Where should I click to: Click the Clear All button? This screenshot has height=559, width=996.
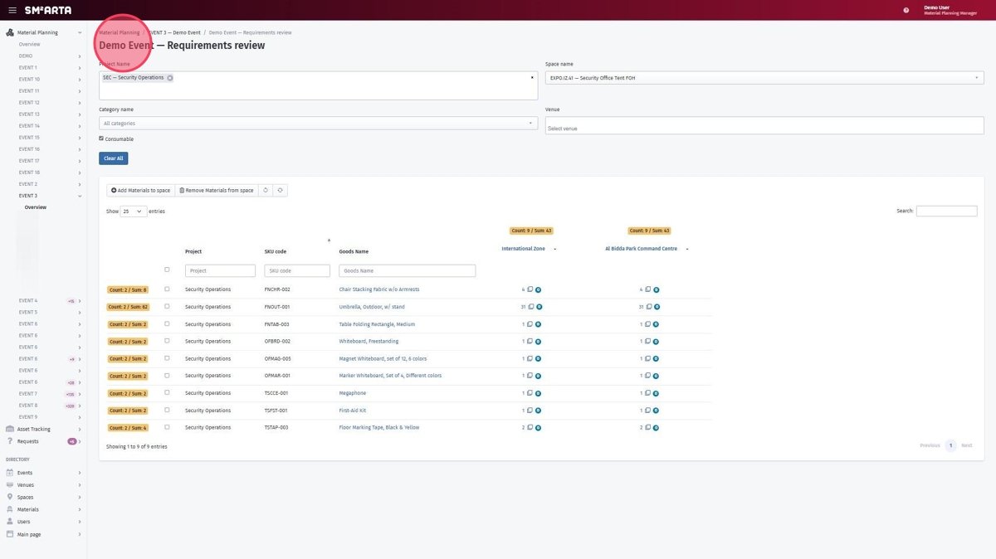113,158
